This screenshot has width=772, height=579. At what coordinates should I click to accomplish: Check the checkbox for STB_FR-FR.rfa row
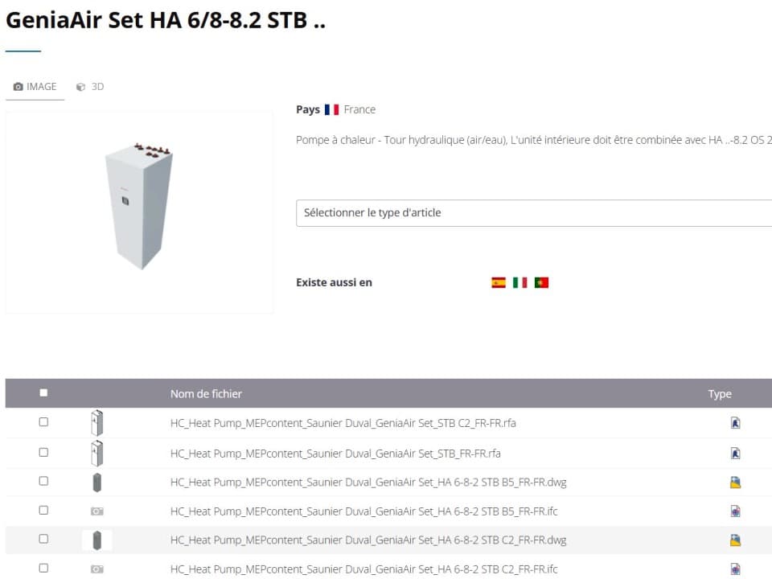(x=43, y=451)
